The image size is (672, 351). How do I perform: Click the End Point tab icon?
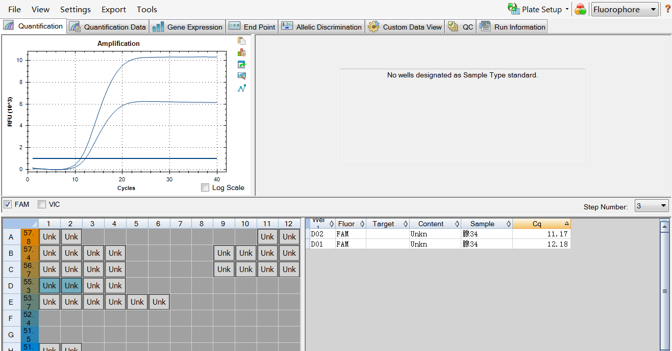[235, 26]
